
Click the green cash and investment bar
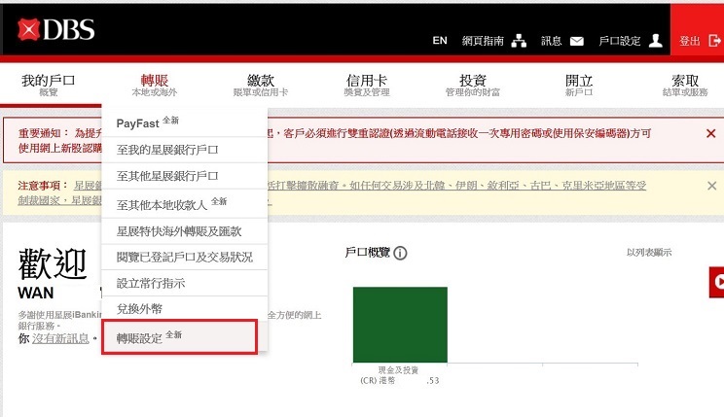pyautogui.click(x=400, y=325)
